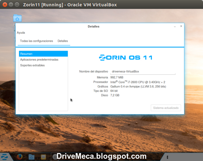Click the Intel Core i7-2600 processor text
This screenshot has height=161, width=203.
pos(138,82)
